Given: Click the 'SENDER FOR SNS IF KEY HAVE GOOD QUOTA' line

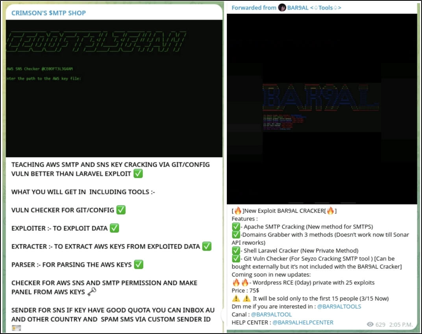Looking at the screenshot, I should [113, 310].
